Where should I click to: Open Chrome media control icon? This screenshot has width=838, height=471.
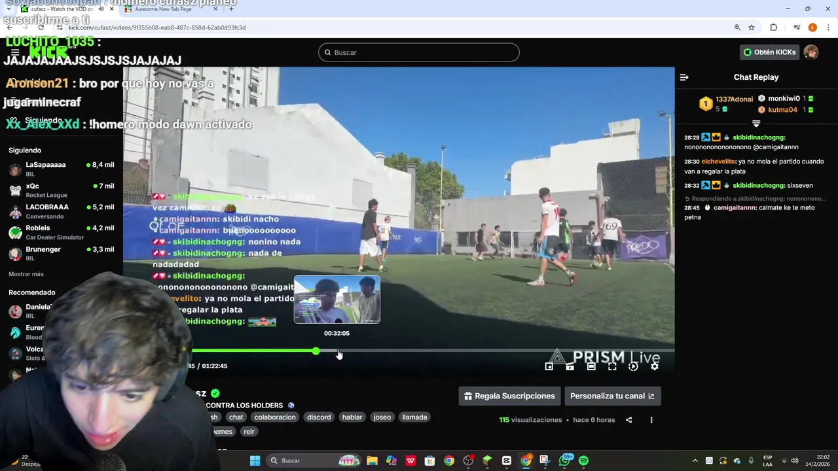(797, 27)
